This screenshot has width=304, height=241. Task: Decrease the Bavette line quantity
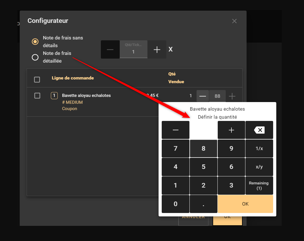coord(203,96)
